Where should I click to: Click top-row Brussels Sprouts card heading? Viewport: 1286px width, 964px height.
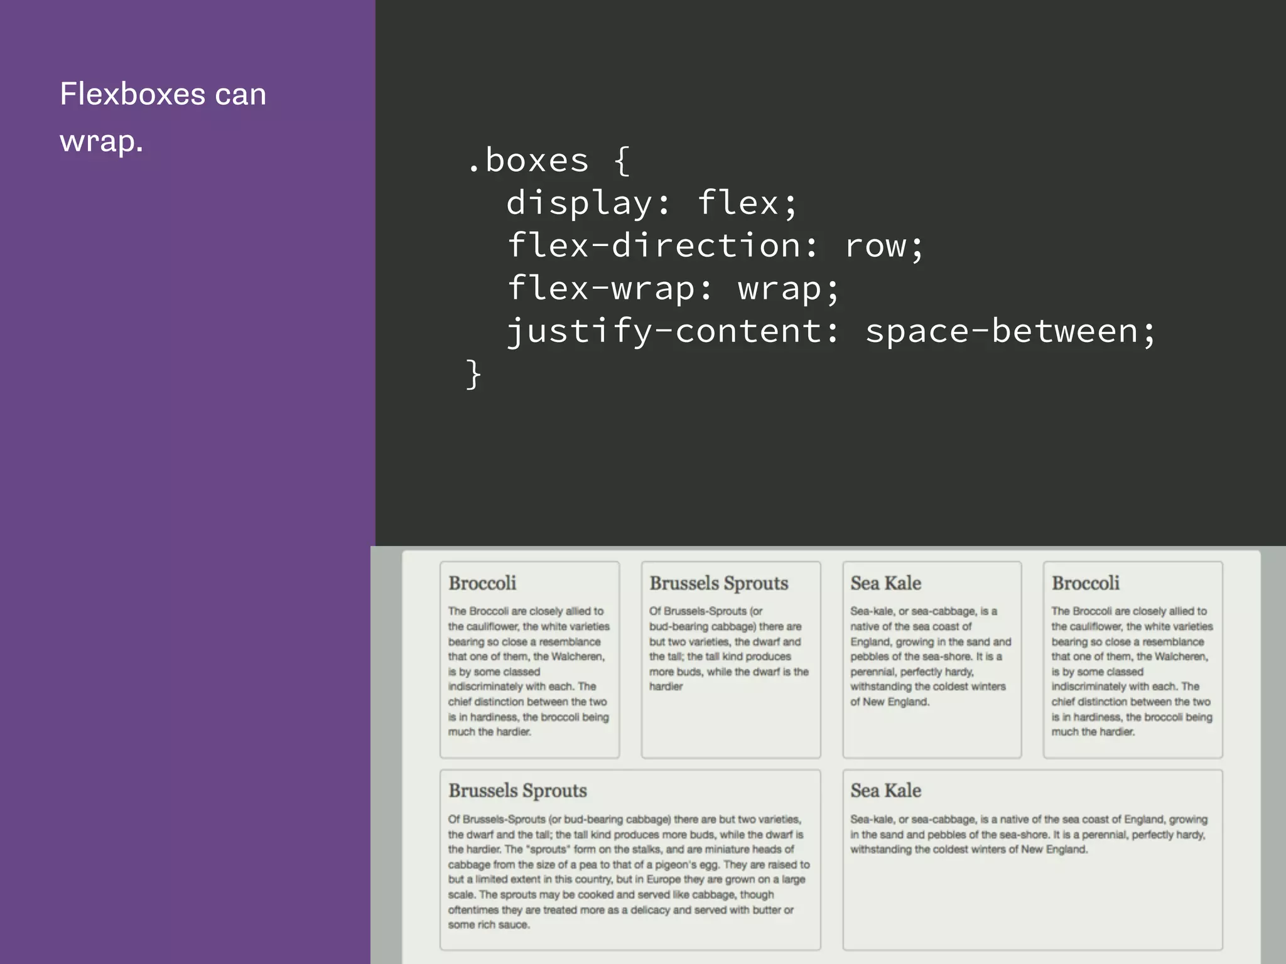[718, 583]
